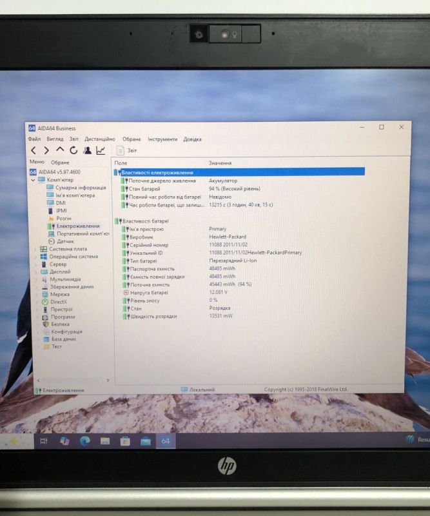Refresh the current AIDA64 page
This screenshot has width=430, height=516.
(73, 150)
